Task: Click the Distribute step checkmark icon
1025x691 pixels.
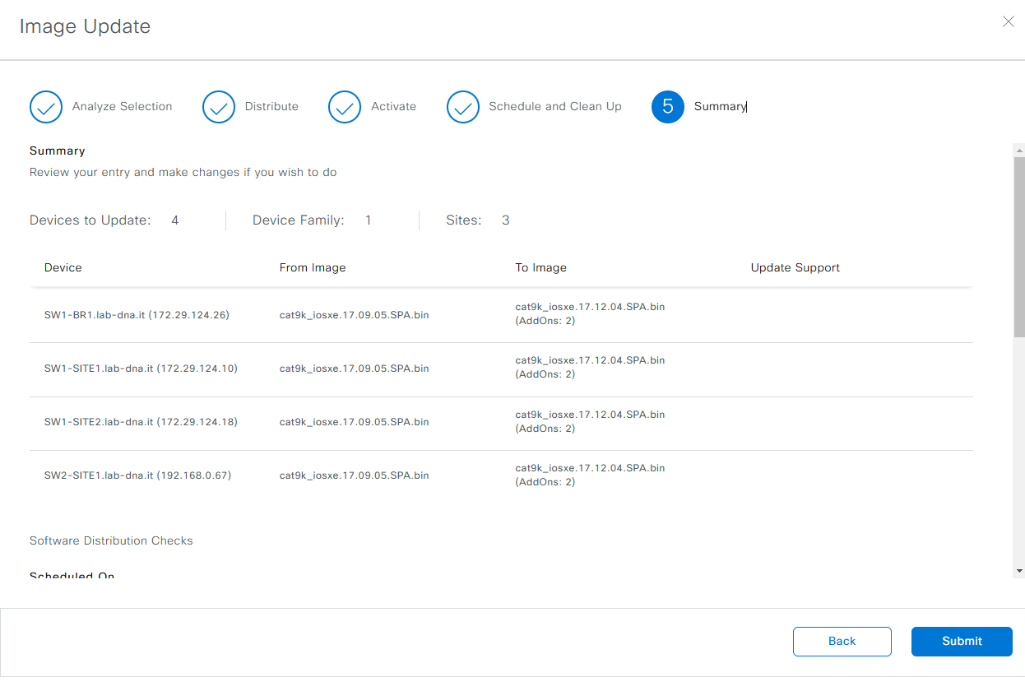Action: [x=219, y=107]
